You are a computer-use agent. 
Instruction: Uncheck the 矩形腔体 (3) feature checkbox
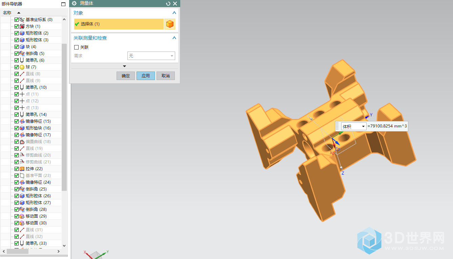(x=17, y=40)
